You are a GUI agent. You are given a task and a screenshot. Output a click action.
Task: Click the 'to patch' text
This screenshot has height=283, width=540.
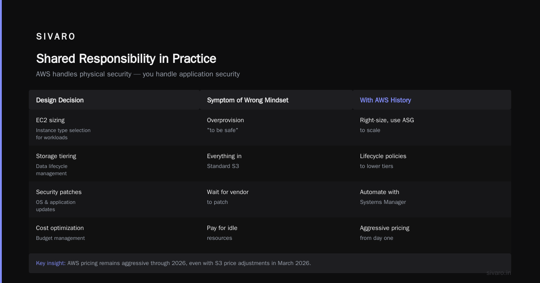coord(217,202)
